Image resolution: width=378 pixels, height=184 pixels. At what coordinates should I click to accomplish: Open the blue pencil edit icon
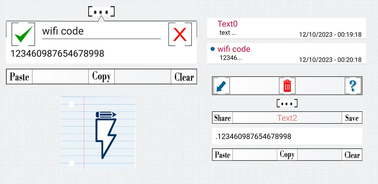(221, 86)
